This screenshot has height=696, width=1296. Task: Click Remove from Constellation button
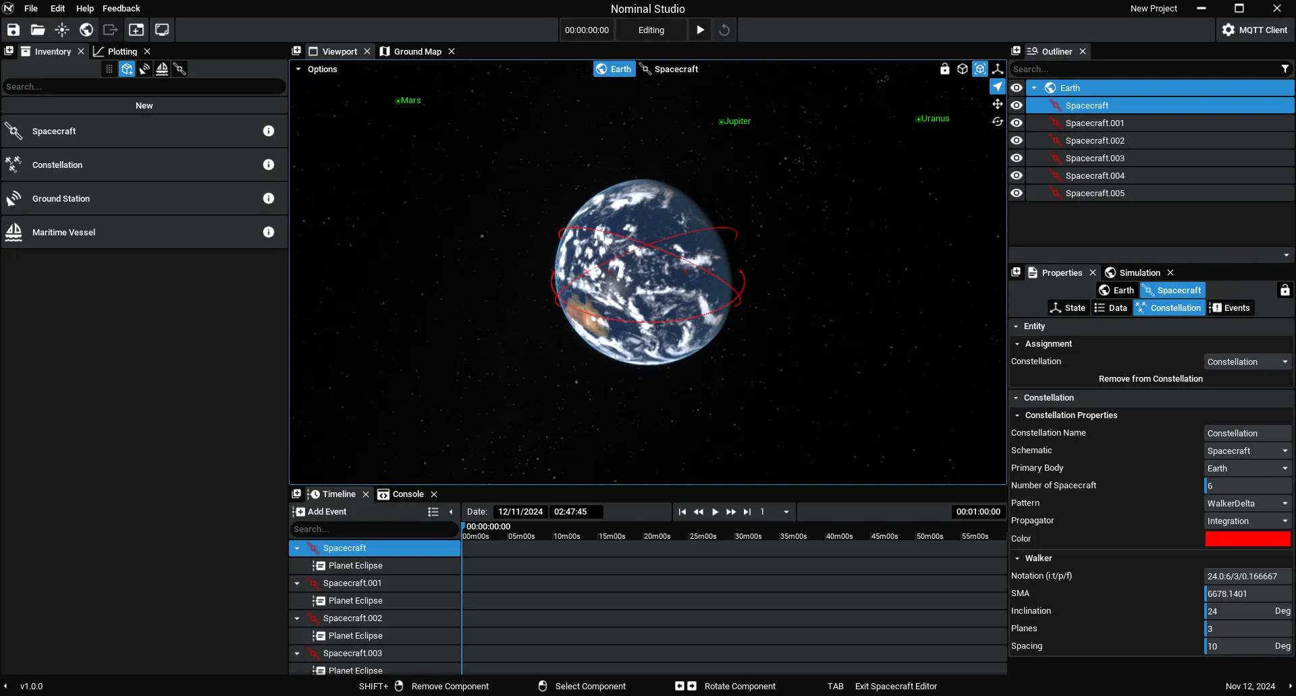click(x=1150, y=379)
